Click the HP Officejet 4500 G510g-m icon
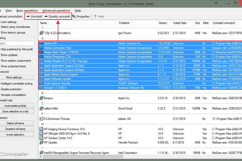Viewport: 242px width, 161px height. pyautogui.click(x=41, y=133)
